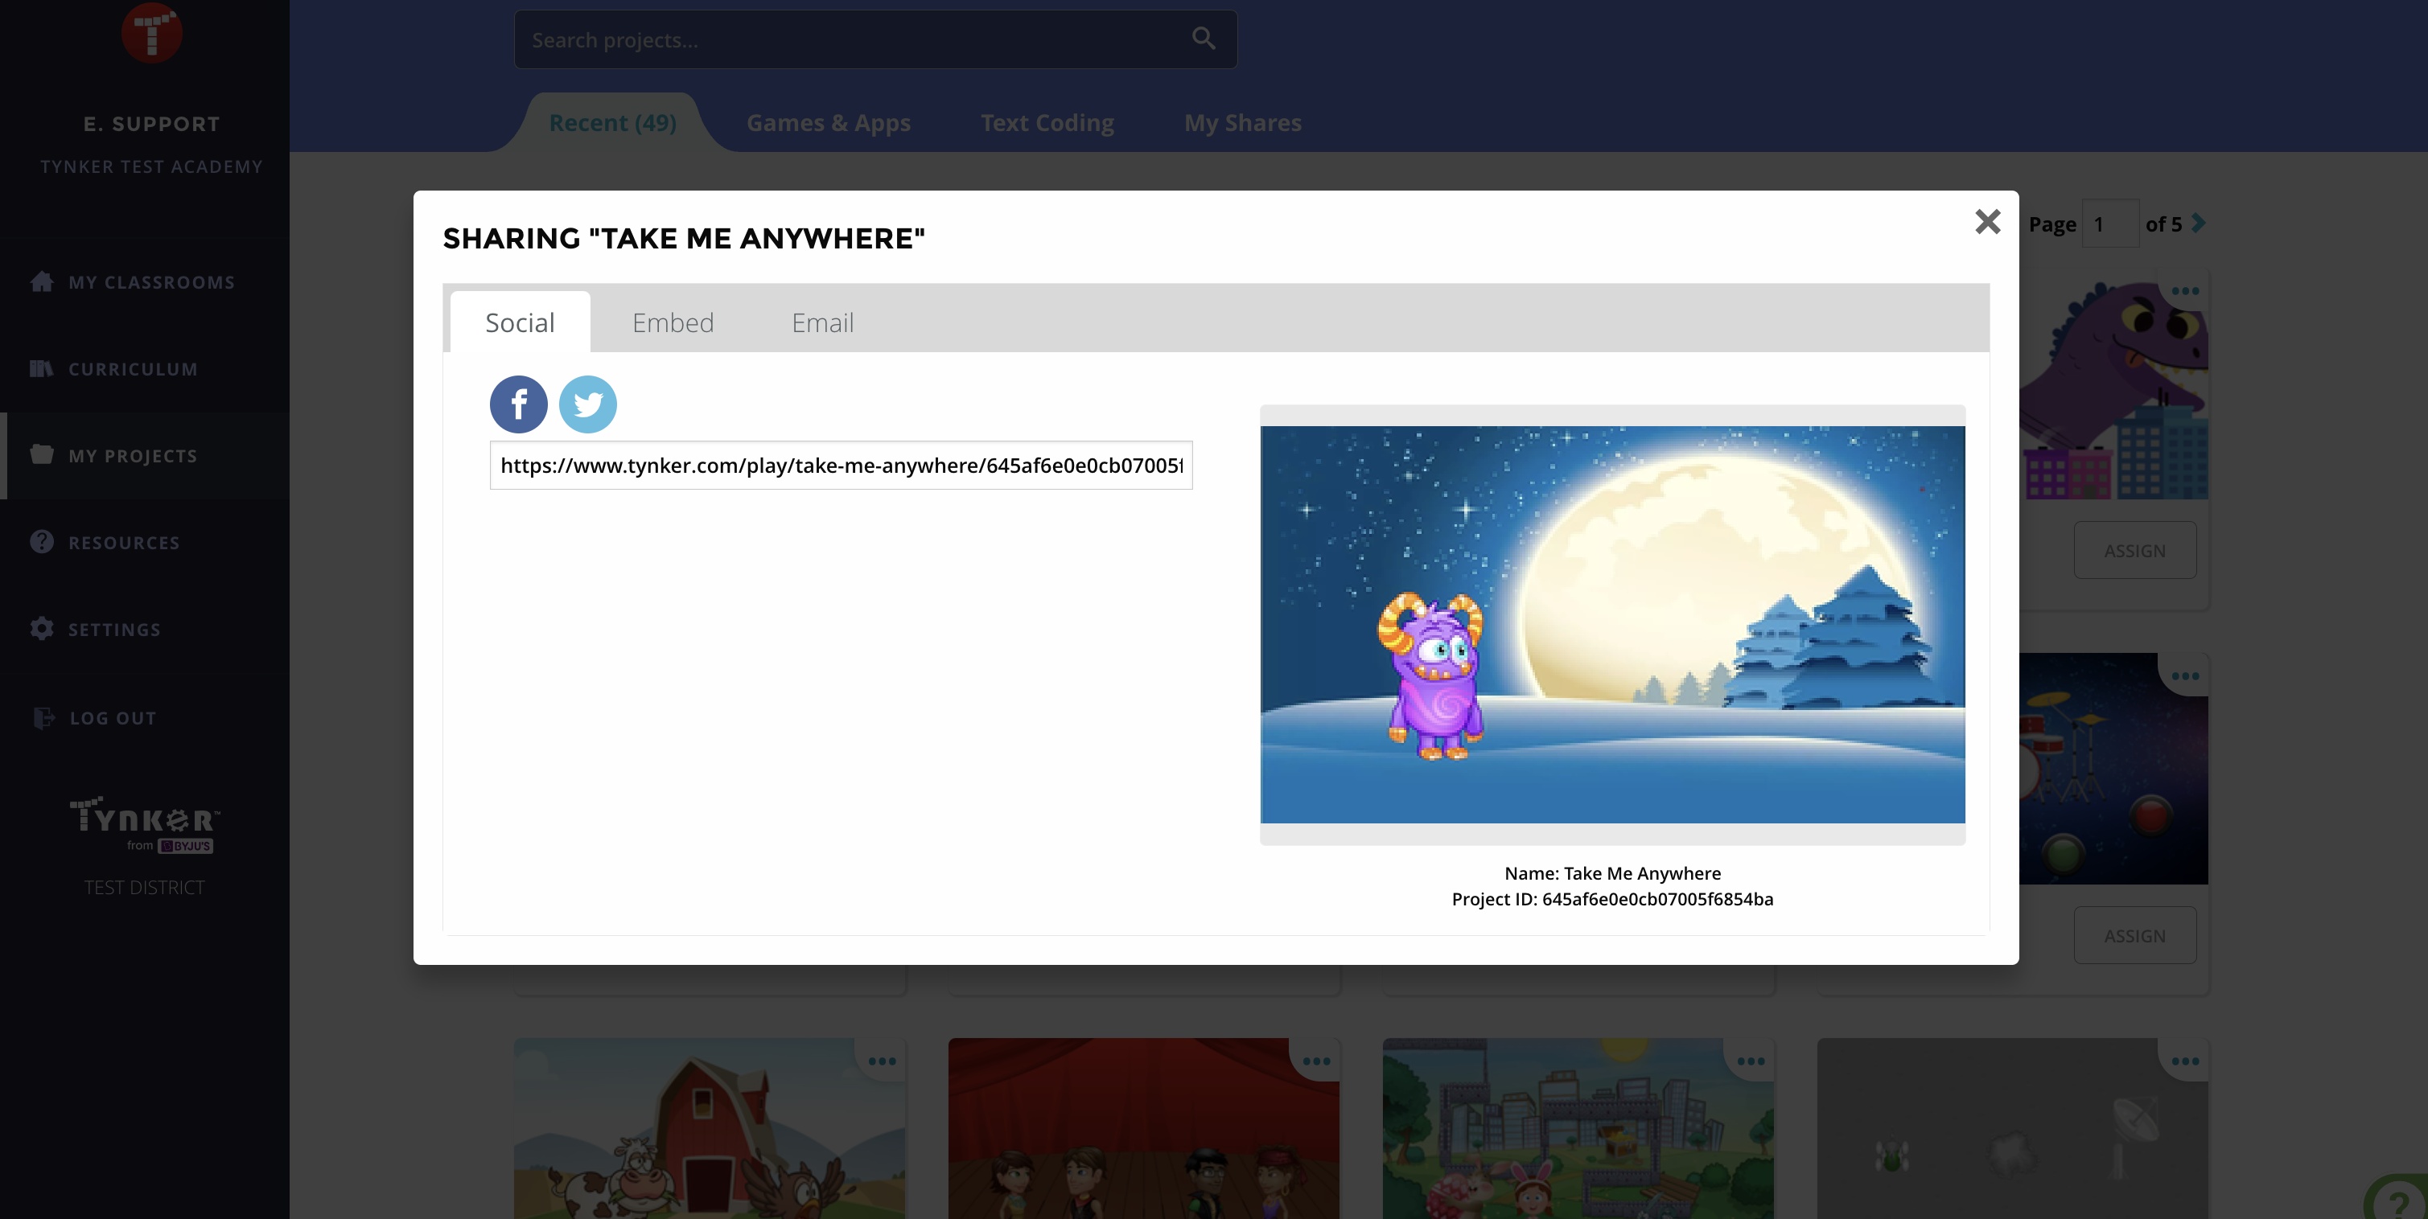Click the Log Out icon
The width and height of the screenshot is (2428, 1219).
pos(43,718)
